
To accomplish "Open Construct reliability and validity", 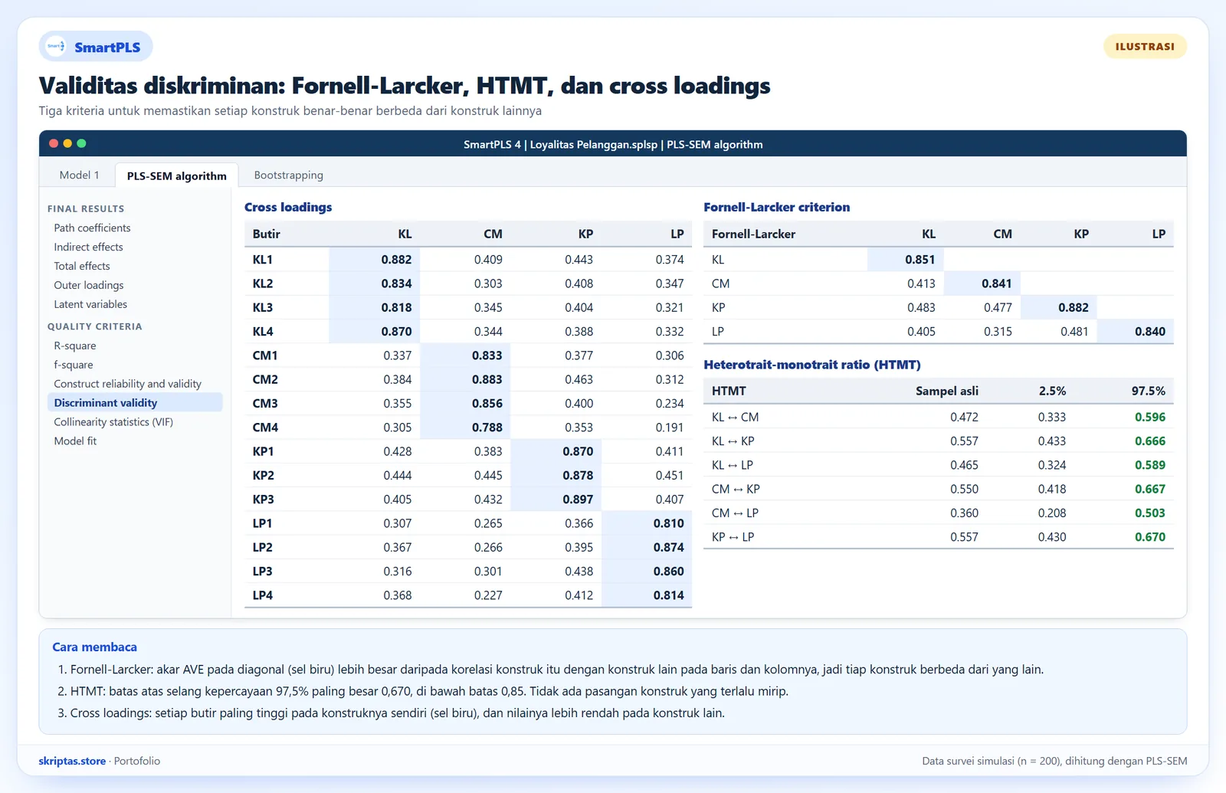I will [127, 384].
